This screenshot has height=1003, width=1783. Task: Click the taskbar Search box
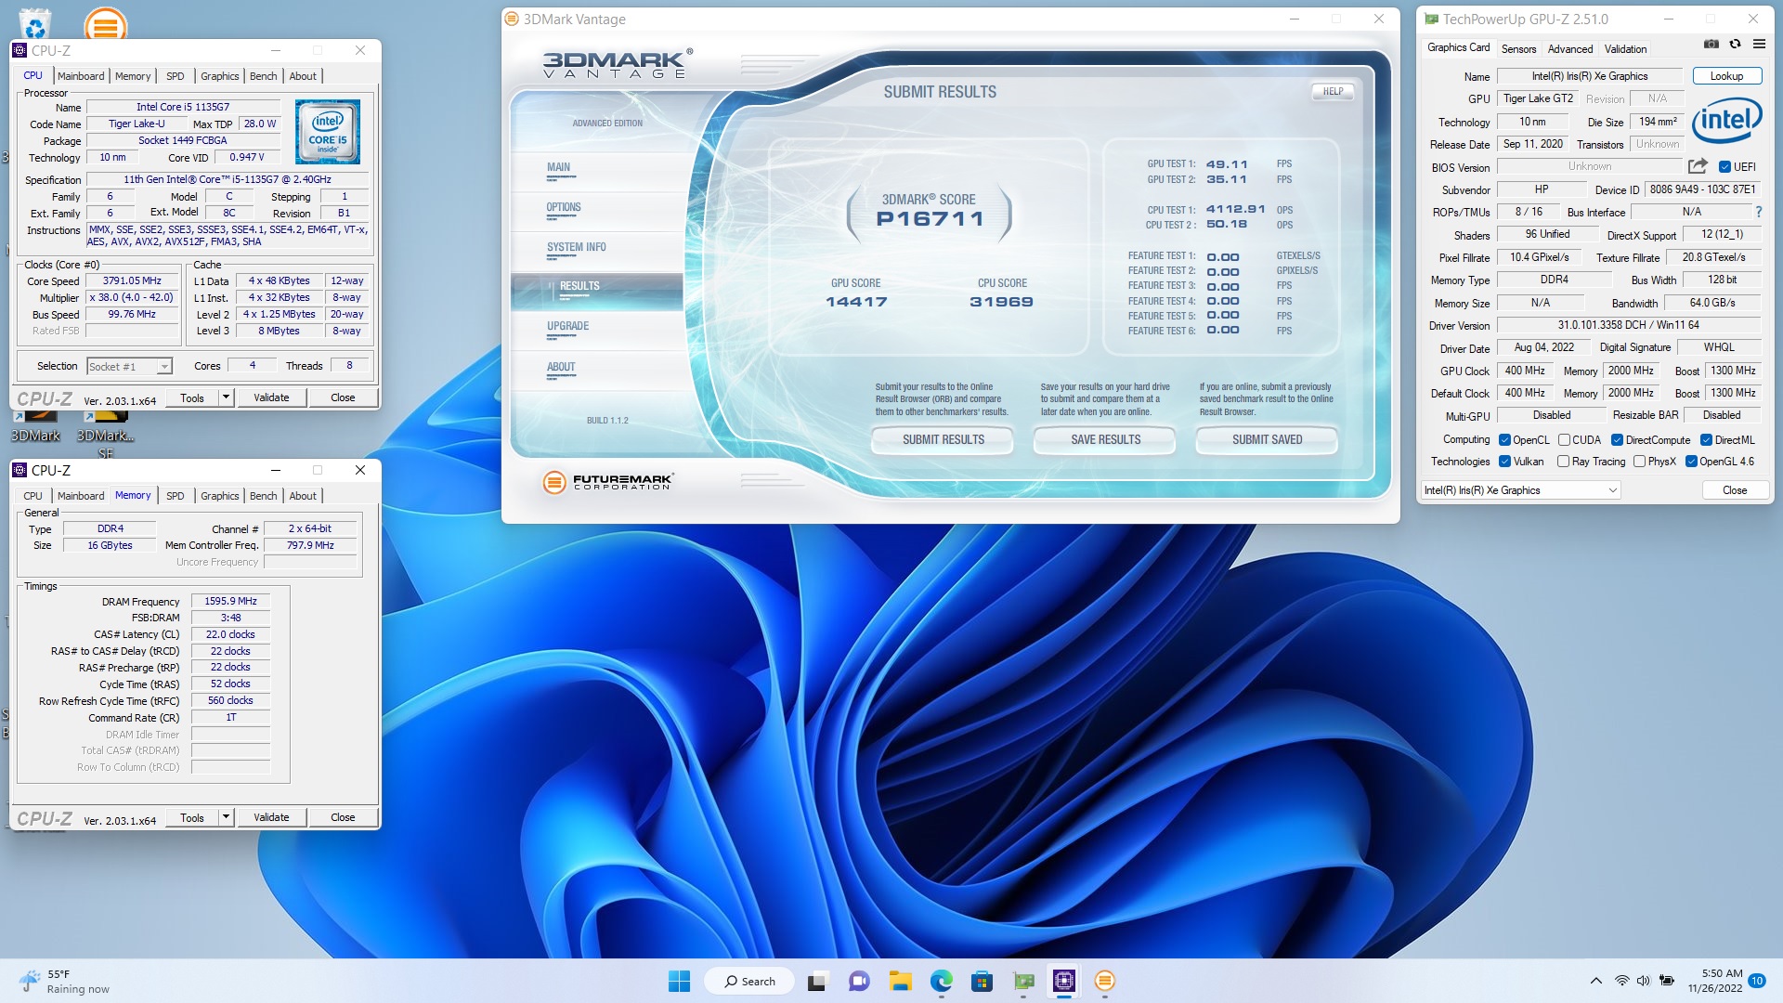tap(748, 981)
